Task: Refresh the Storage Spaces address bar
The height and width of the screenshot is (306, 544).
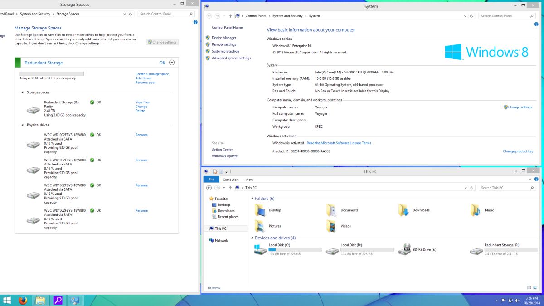Action: pyautogui.click(x=131, y=14)
